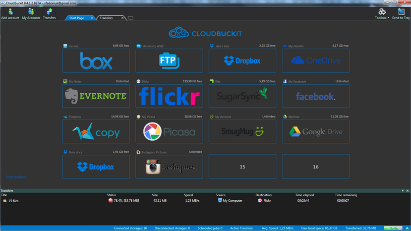Viewport: 411px width, 231px height.
Task: Select the Start Page tab
Action: pyautogui.click(x=77, y=18)
